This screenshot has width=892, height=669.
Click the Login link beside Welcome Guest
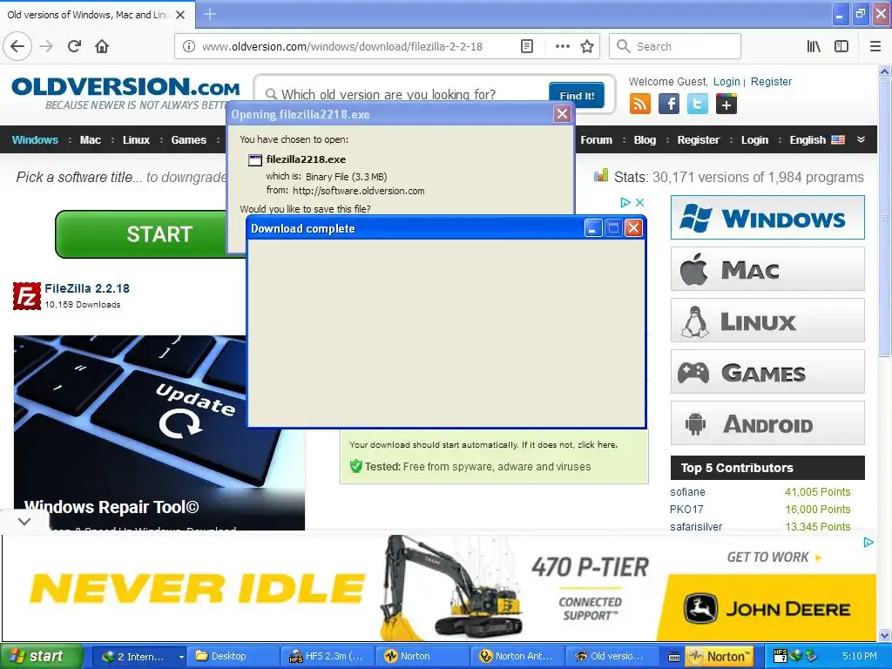point(726,81)
